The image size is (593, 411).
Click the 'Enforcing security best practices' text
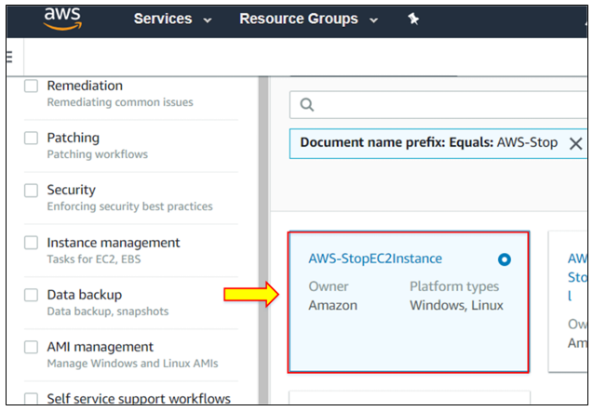(129, 206)
